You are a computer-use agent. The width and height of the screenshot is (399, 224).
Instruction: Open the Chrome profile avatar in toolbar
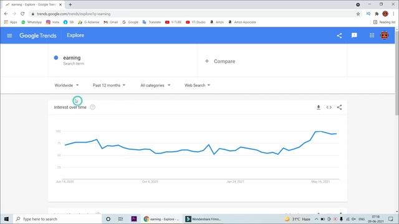(385, 14)
